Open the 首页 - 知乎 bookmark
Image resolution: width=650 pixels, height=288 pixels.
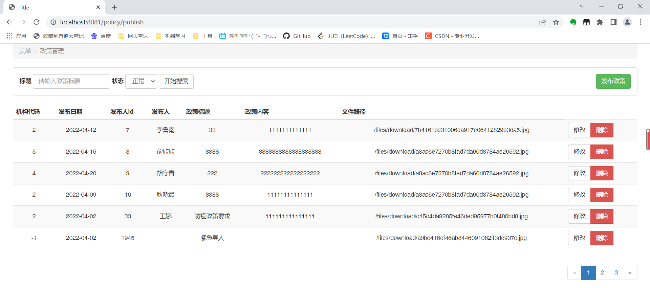pyautogui.click(x=400, y=36)
